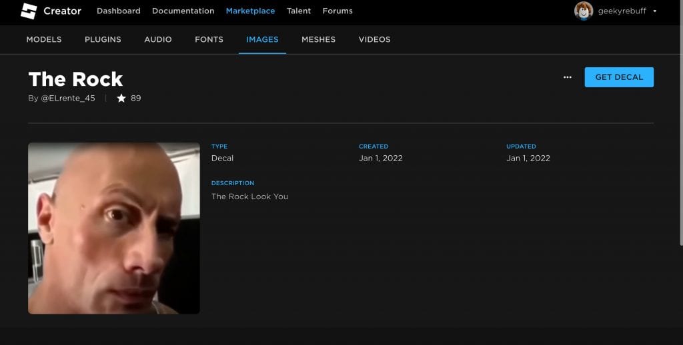Click the "CREATED" field label
Image resolution: width=683 pixels, height=345 pixels.
[x=374, y=147]
